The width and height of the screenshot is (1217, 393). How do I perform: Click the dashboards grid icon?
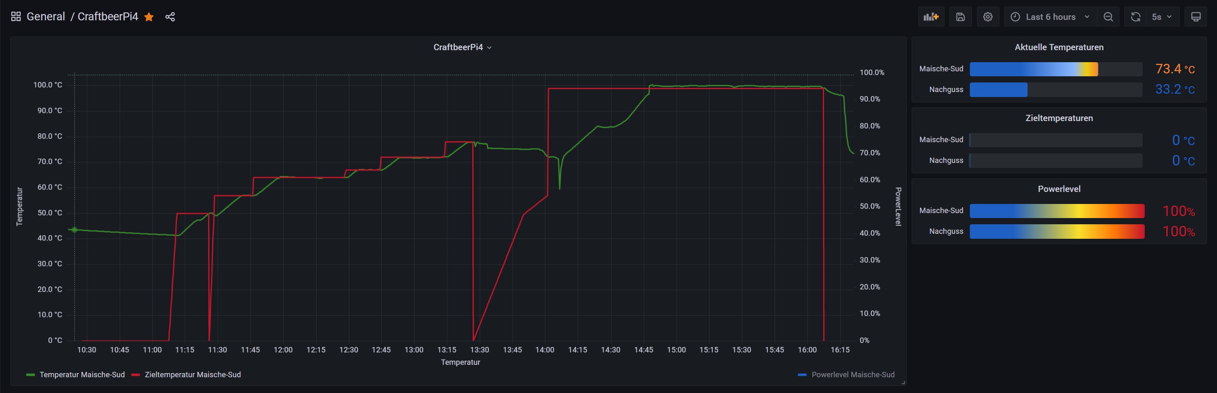[x=16, y=17]
